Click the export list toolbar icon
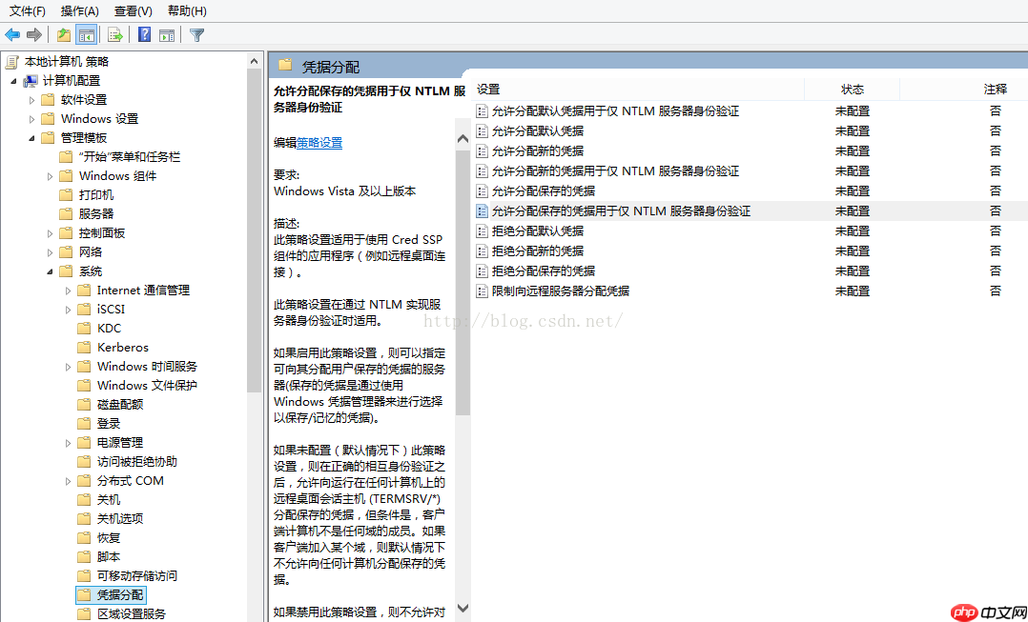This screenshot has height=622, width=1028. (113, 34)
